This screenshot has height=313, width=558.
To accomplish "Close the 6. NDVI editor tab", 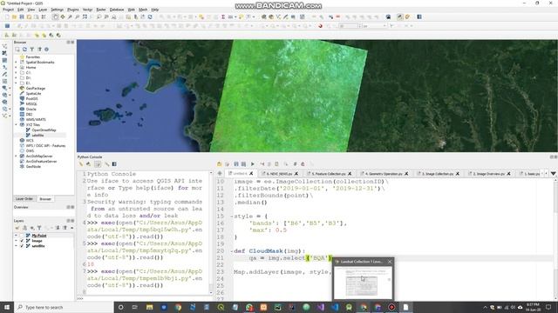I will [296, 174].
